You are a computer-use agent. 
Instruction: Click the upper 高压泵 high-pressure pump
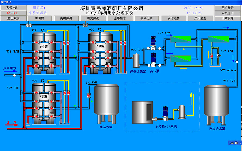point(153,43)
